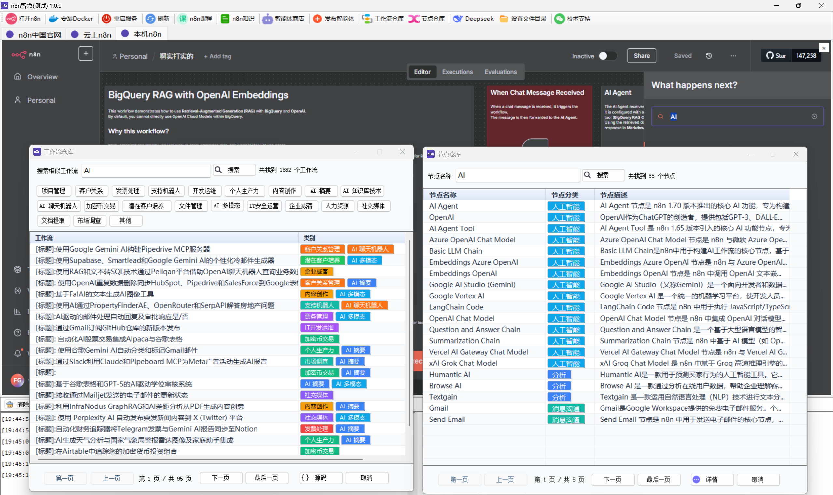Open the workflow history clock icon

click(709, 56)
